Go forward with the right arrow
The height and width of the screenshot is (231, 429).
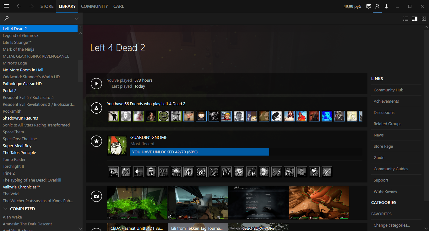[x=31, y=6]
